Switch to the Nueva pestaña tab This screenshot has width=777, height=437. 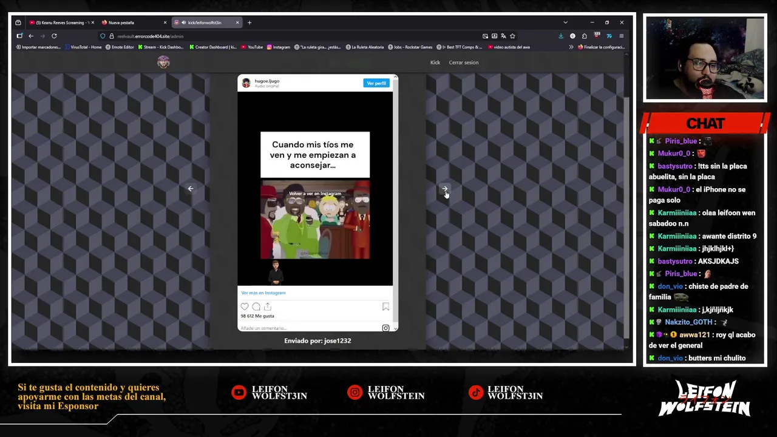[132, 22]
